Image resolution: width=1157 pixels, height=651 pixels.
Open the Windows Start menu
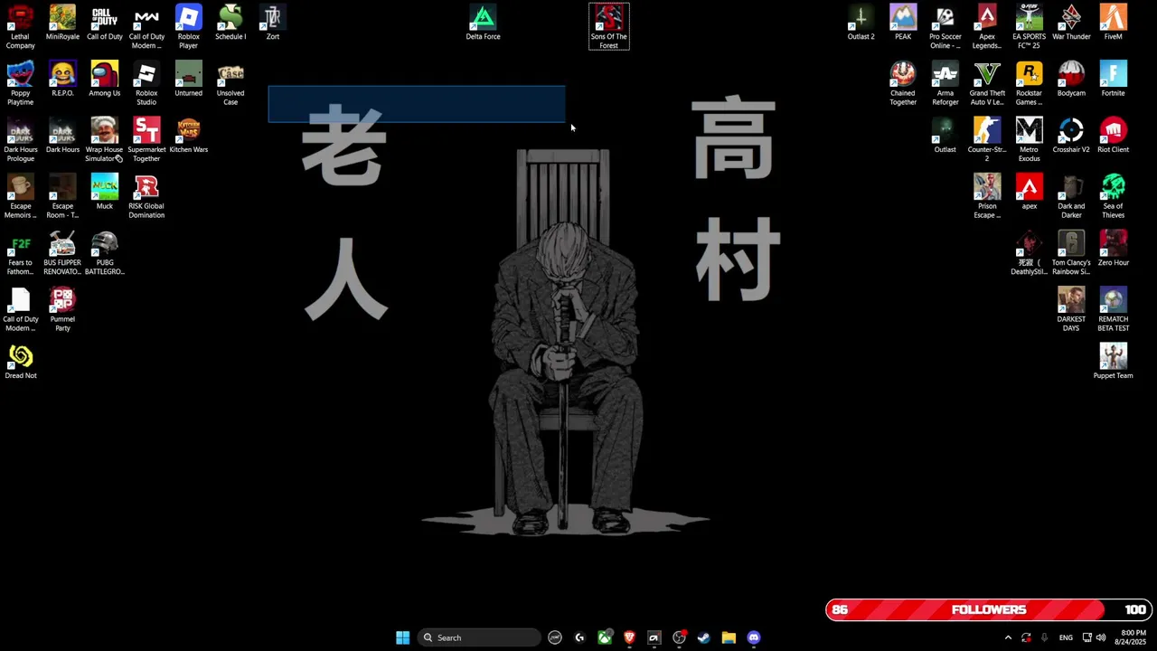point(402,637)
